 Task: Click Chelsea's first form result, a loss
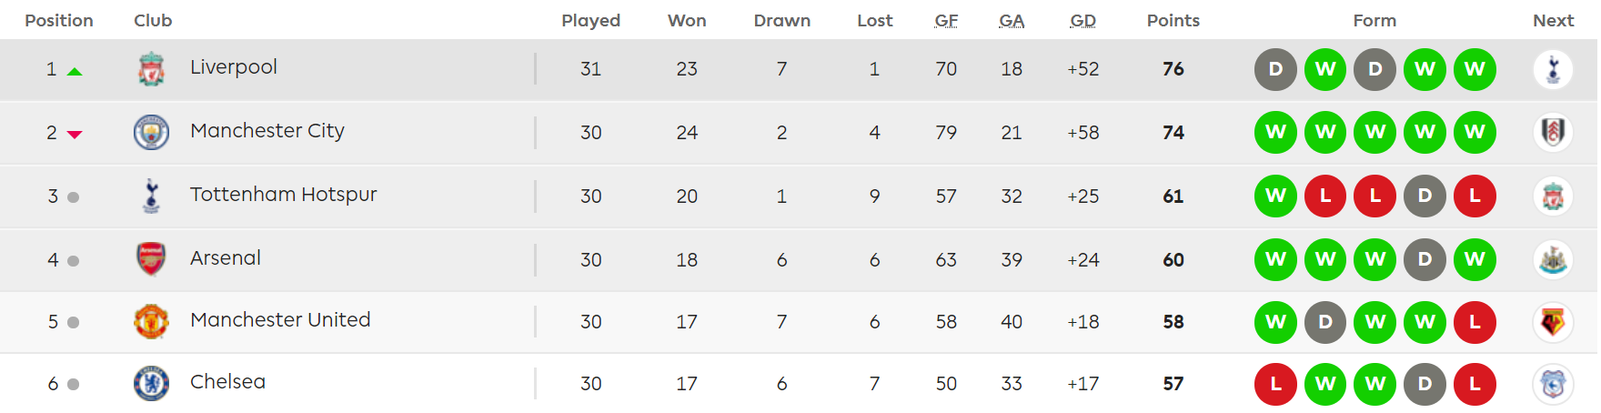coord(1275,384)
